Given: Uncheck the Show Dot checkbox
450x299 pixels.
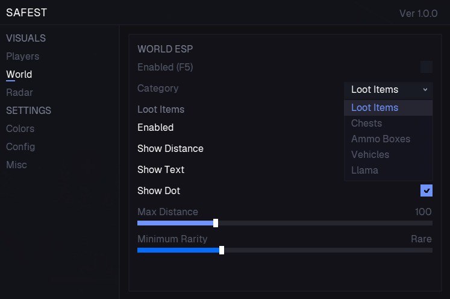Looking at the screenshot, I should click(426, 190).
